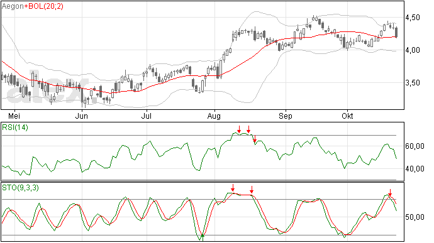Select the 60,00 RSI axis value
Image resolution: width=434 pixels, height=243 pixels.
click(415, 146)
